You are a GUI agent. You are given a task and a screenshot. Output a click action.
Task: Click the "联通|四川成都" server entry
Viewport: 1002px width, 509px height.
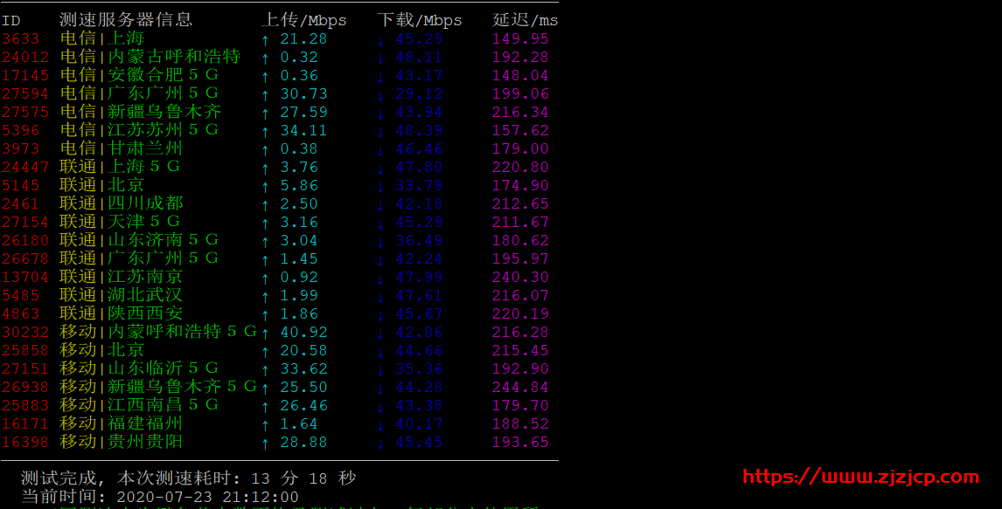click(x=122, y=203)
